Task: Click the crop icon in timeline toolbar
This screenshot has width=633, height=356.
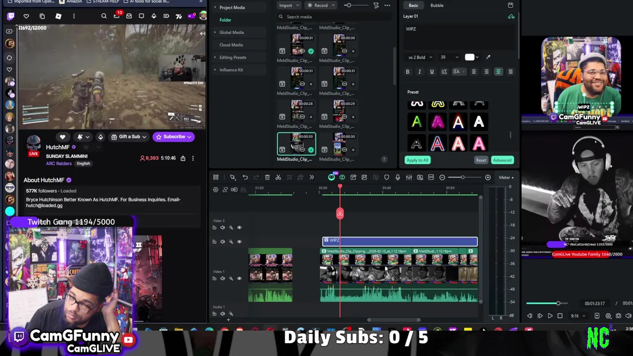Action: pos(289,178)
